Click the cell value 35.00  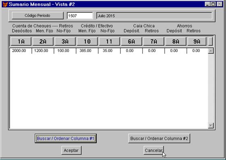point(108,51)
